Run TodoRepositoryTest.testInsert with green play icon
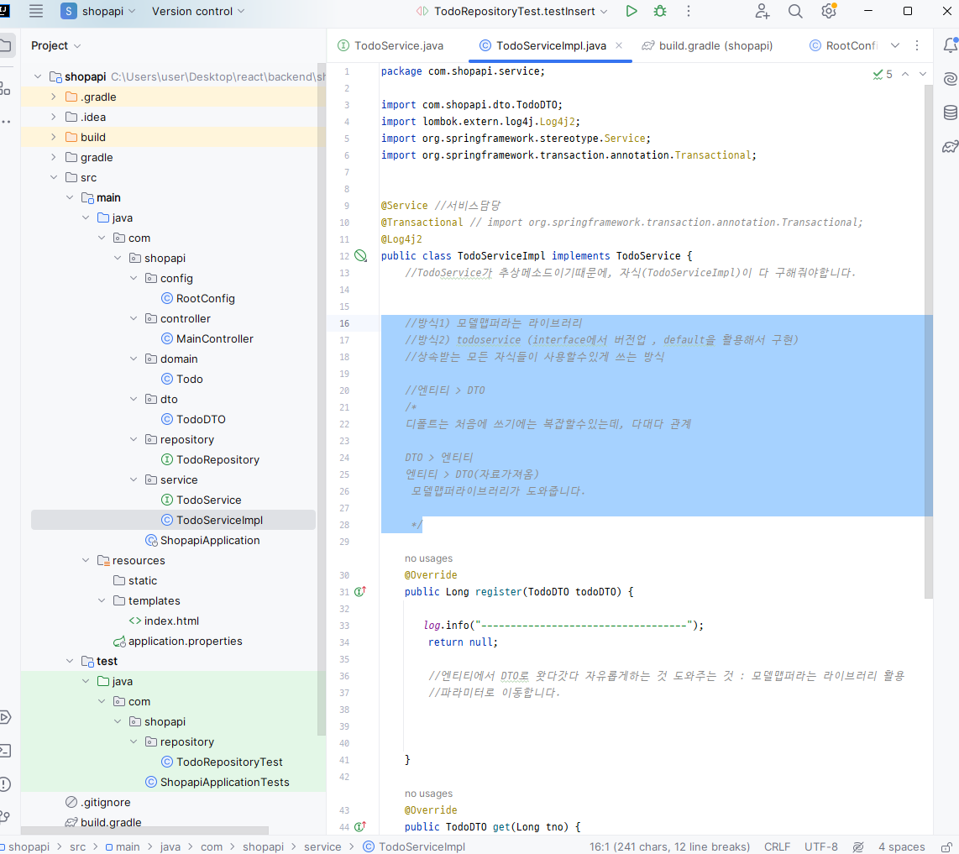Viewport: 959px width, 854px height. [631, 11]
